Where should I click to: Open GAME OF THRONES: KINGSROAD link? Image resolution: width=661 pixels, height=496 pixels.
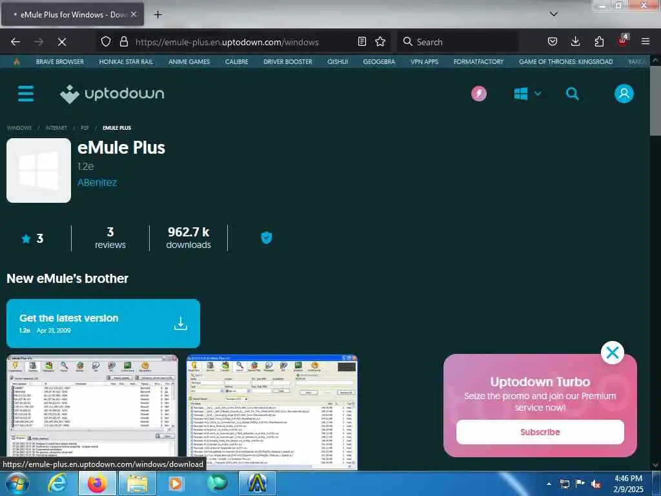[x=565, y=61]
